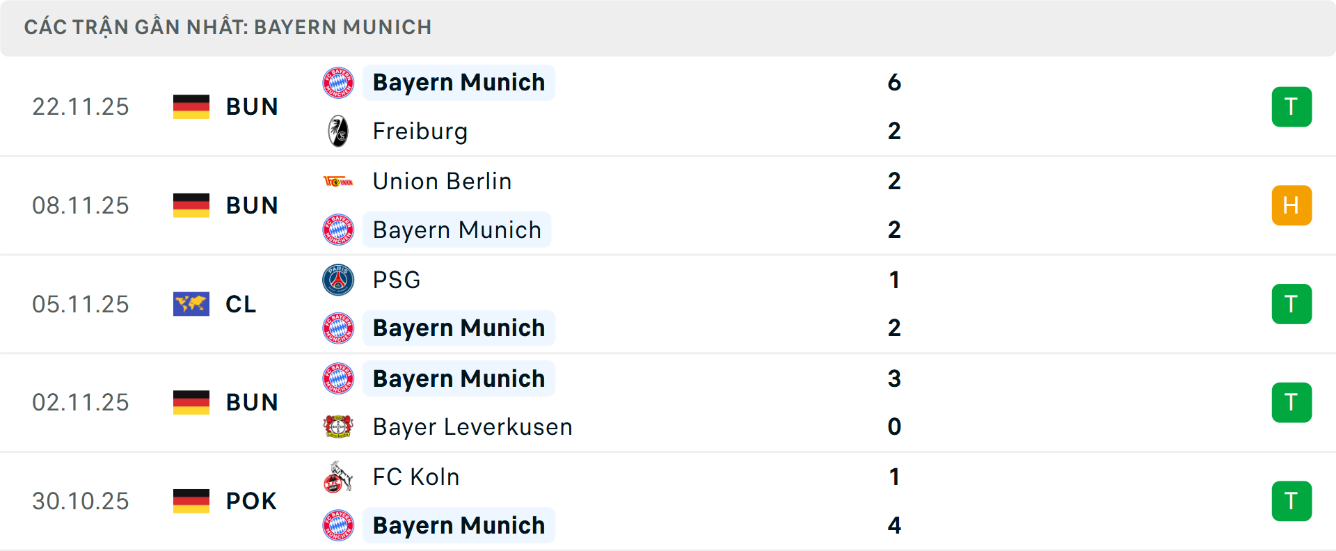
Task: Click the header CÁC TRẬN GẦN NHẤT: BAYERN MUNICH
Action: coord(229,27)
